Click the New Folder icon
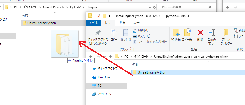 (x=226, y=33)
